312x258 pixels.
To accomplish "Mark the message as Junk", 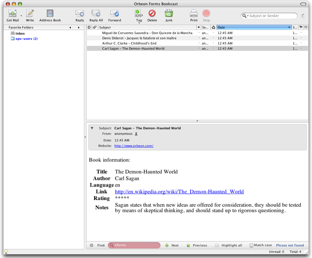I will tap(169, 13).
